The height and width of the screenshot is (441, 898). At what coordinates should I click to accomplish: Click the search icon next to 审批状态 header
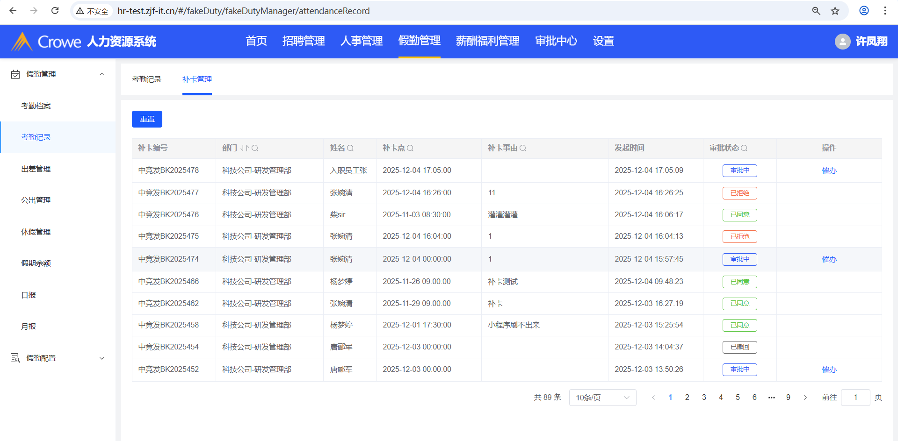click(744, 148)
